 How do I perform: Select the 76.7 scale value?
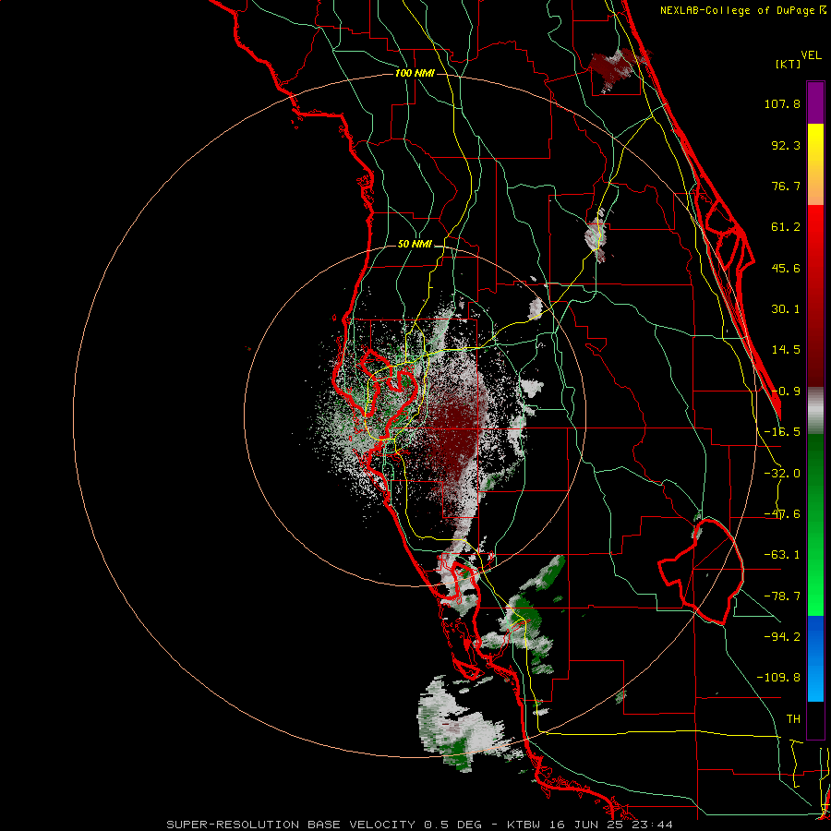786,186
